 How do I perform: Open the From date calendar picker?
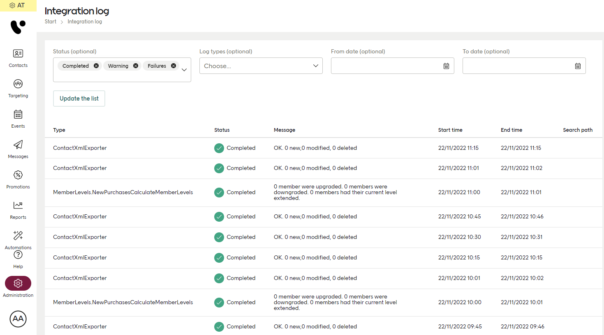click(x=446, y=66)
